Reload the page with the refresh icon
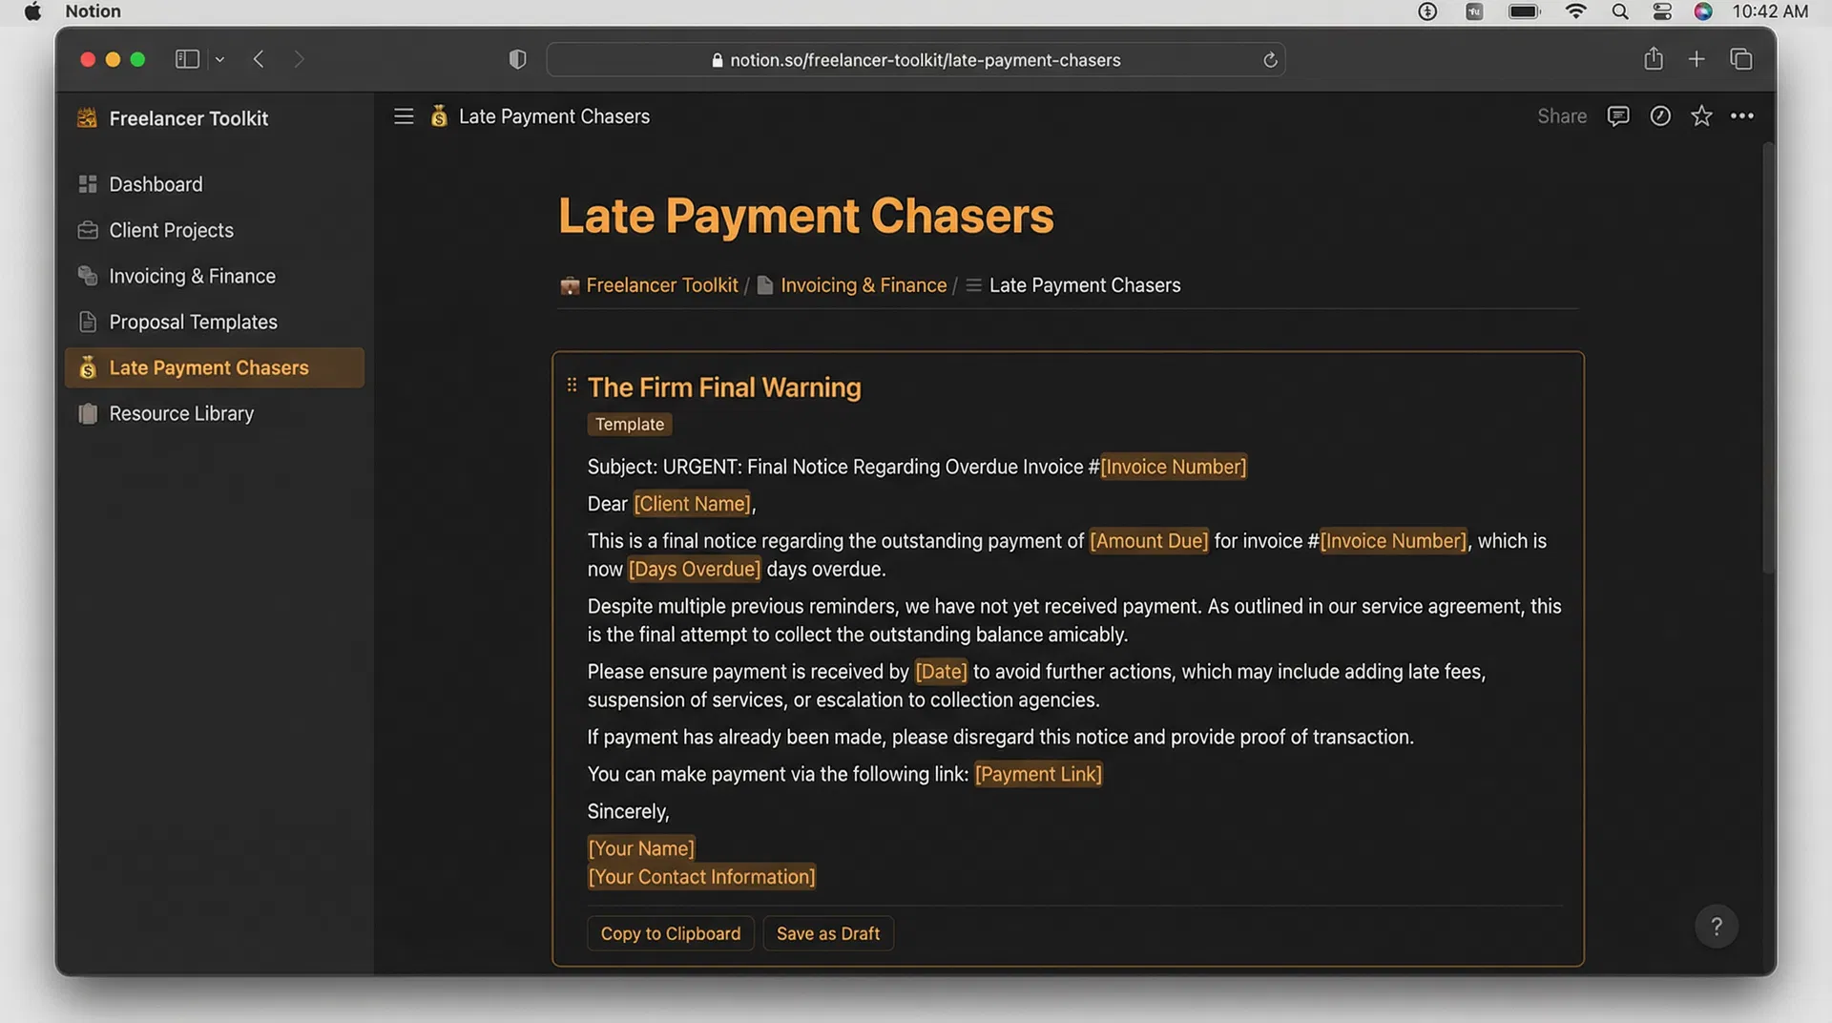1832x1023 pixels. (1269, 59)
